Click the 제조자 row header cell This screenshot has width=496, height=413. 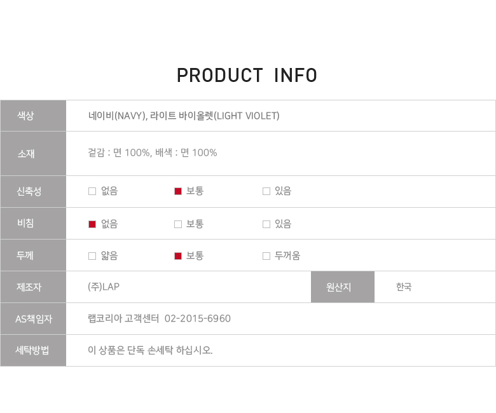tap(33, 287)
